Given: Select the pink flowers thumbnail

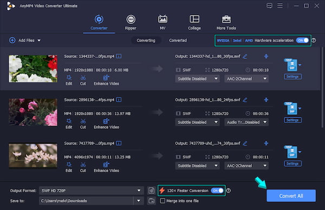Looking at the screenshot, I should click(33, 112).
